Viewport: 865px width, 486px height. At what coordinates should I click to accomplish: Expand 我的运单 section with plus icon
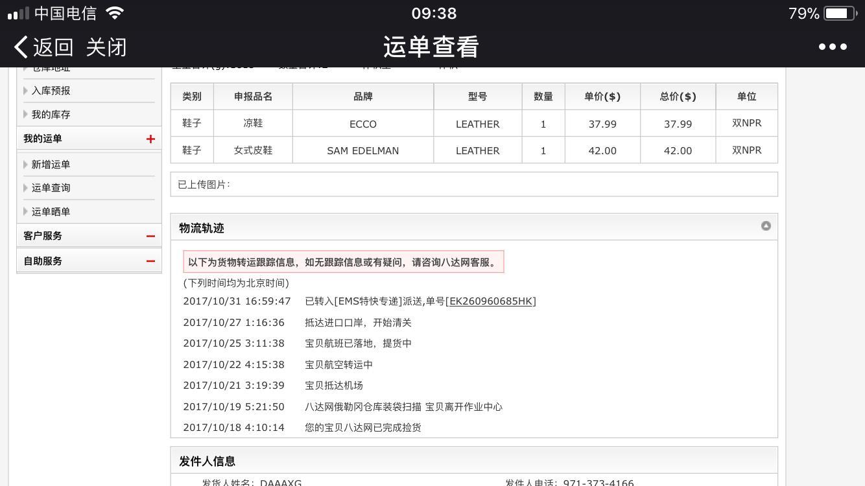tap(150, 139)
